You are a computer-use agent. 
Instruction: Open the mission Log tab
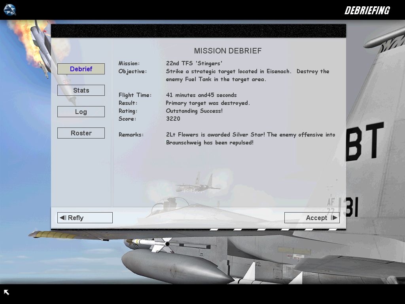coord(81,112)
